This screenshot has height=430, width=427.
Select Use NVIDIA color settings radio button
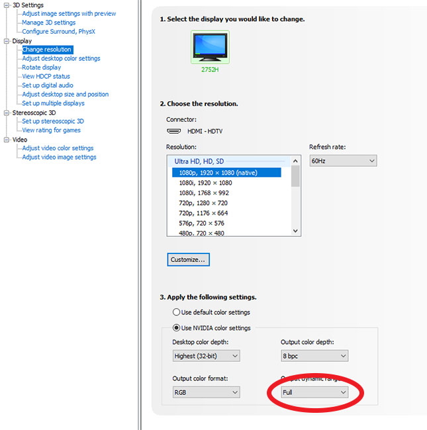176,327
